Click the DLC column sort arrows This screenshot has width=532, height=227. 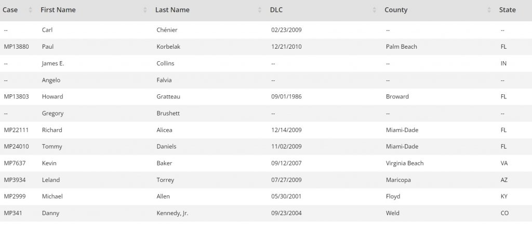click(x=374, y=10)
